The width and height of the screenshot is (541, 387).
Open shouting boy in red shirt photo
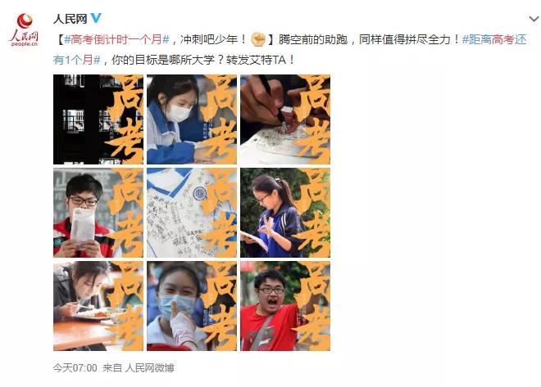285,306
